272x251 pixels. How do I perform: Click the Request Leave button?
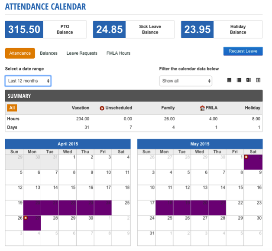243,51
